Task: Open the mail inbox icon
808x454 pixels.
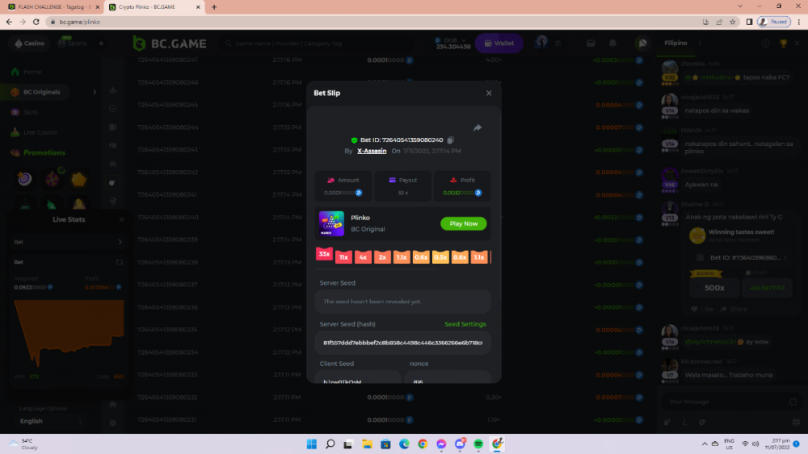Action: pos(591,43)
